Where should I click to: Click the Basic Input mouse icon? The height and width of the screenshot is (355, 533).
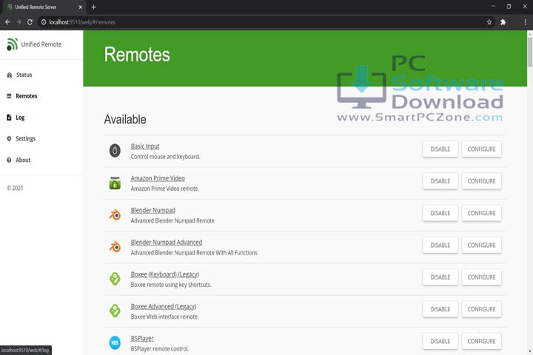115,150
